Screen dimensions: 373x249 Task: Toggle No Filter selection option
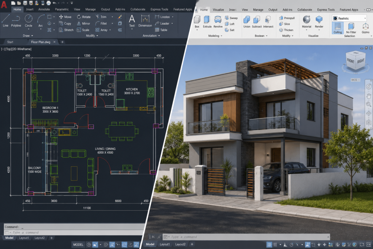tap(351, 28)
